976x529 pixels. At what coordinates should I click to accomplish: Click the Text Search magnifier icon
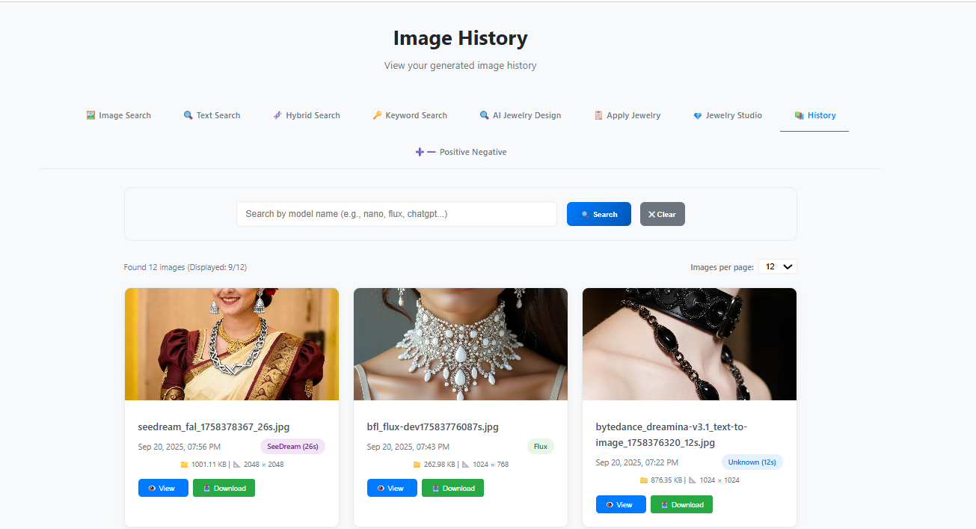(x=188, y=114)
